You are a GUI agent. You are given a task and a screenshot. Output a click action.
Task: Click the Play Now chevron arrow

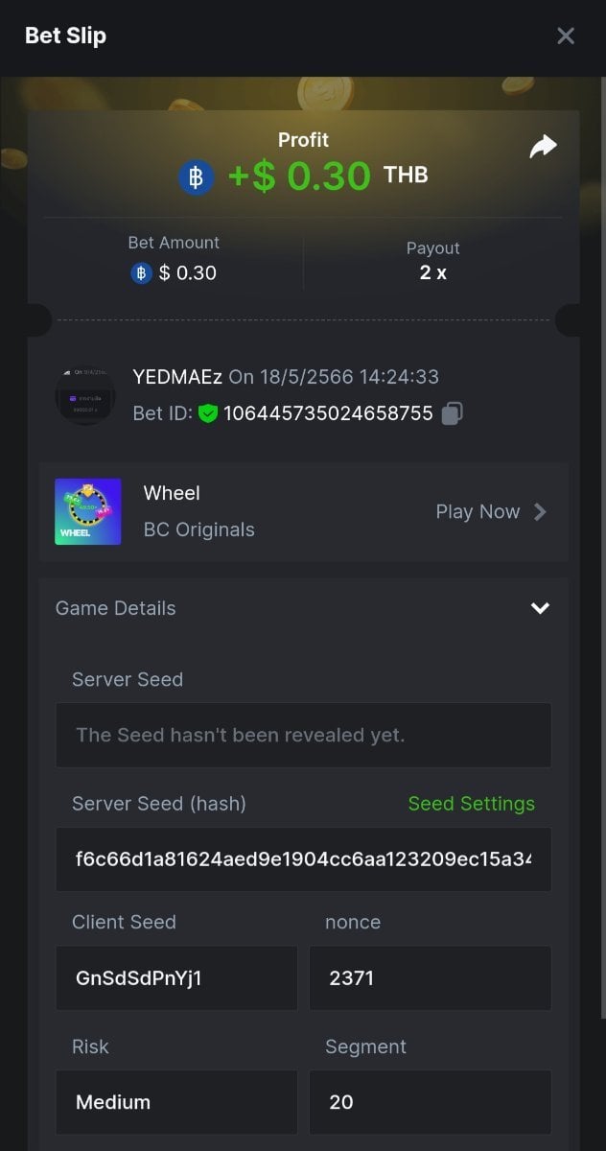click(541, 511)
